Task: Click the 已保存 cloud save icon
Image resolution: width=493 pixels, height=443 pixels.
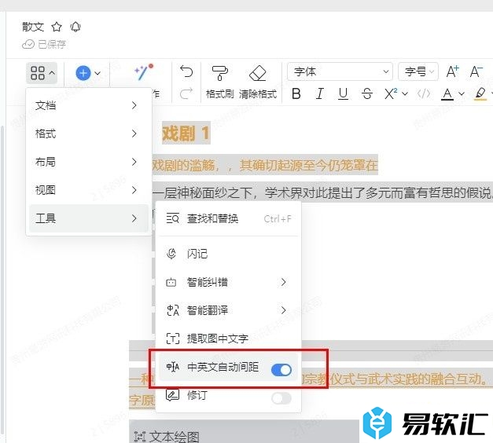Action: point(28,44)
